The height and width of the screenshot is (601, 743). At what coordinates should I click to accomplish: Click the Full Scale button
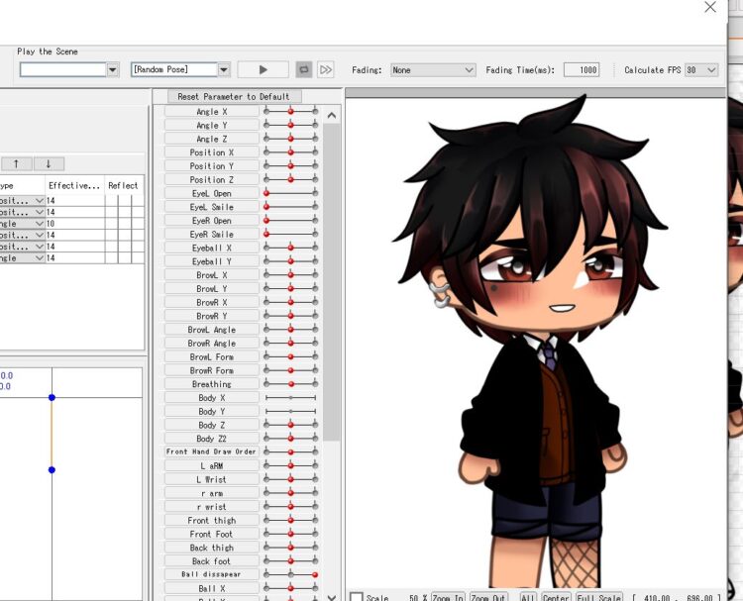(598, 597)
